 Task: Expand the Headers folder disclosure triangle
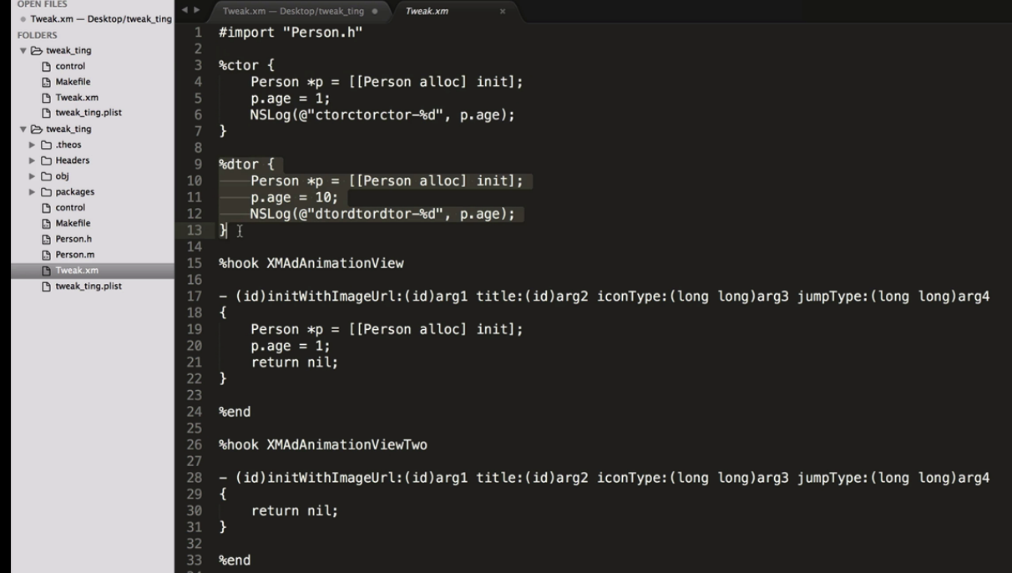pyautogui.click(x=33, y=160)
